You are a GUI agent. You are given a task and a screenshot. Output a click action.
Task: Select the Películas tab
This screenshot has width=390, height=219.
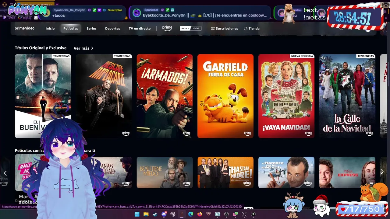coord(71,28)
